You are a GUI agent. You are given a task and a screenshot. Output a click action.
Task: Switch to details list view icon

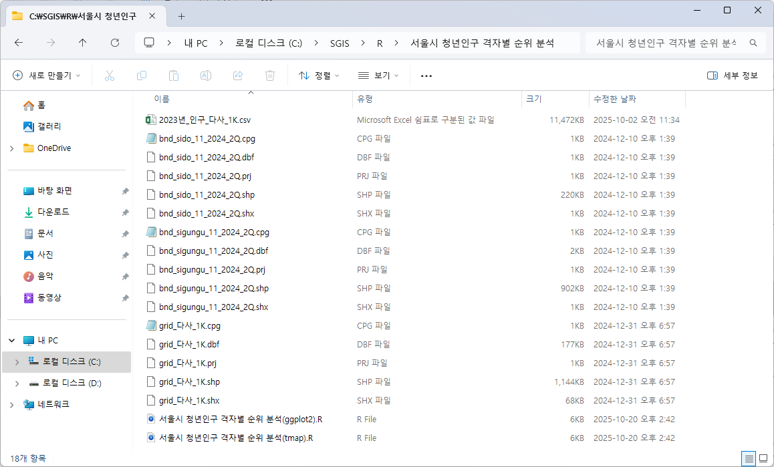749,458
